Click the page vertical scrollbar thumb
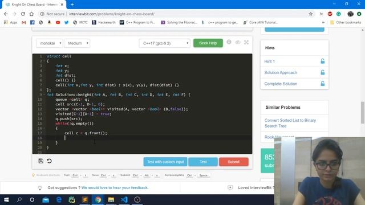Screen dimensions: 365x205 [x=363, y=113]
